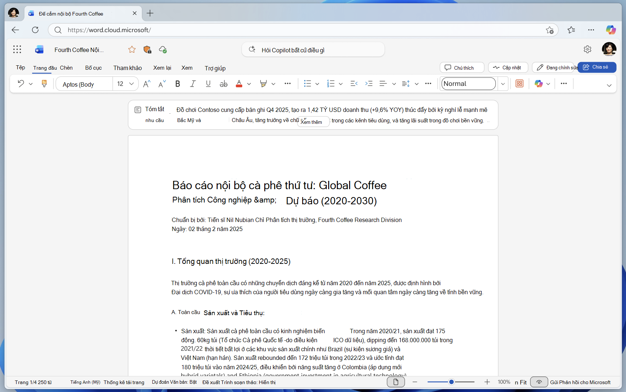Open the Xem lại tab
This screenshot has width=626, height=392.
tap(162, 67)
